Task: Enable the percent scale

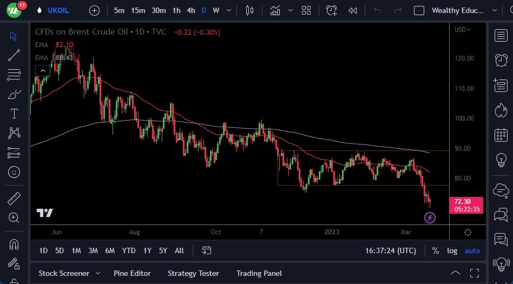Action: (435, 250)
